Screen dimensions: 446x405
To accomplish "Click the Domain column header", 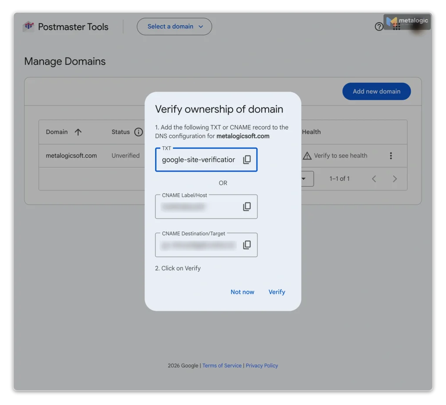I will pyautogui.click(x=57, y=132).
